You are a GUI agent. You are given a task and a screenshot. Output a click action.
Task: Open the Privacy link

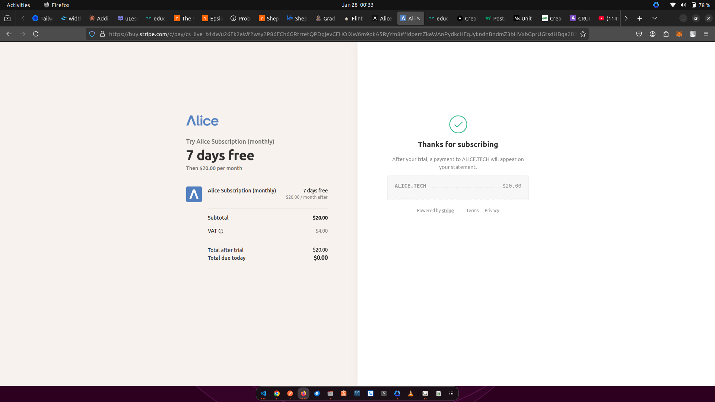[492, 211]
